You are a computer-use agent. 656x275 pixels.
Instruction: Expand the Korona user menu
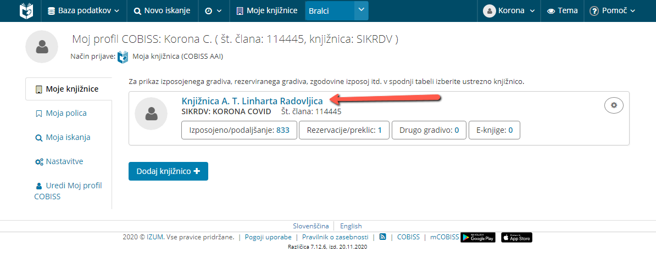coord(509,11)
